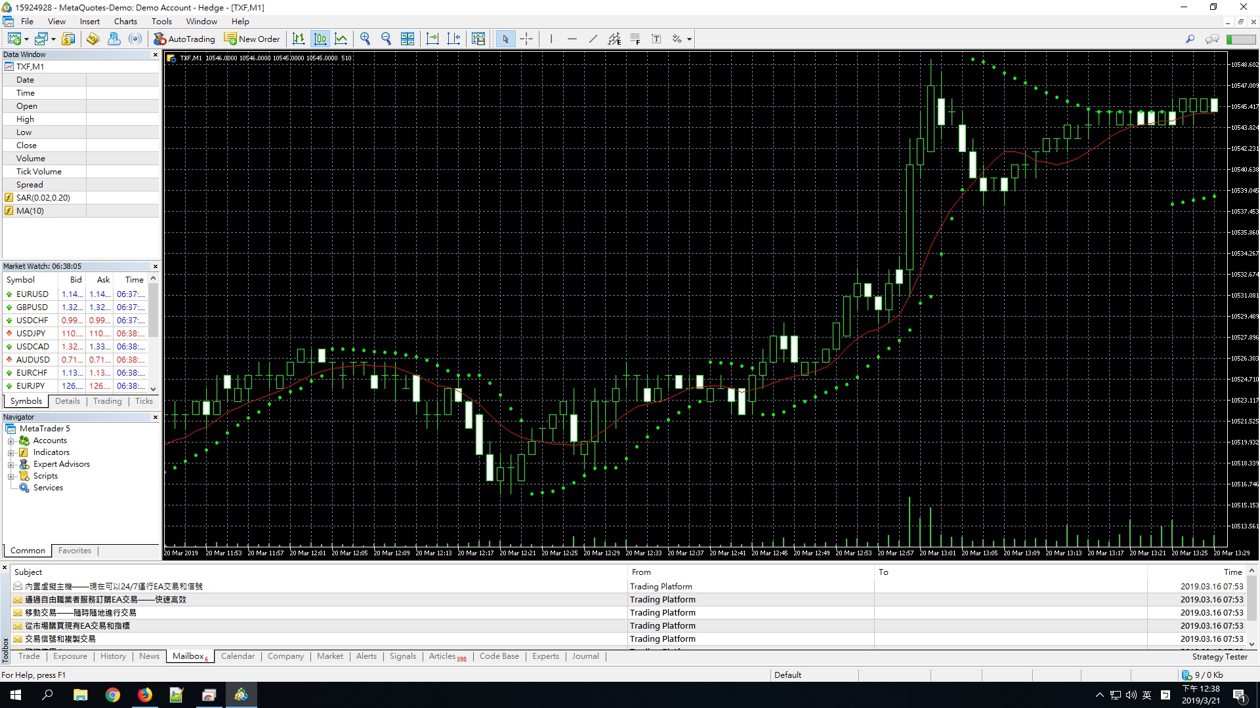The image size is (1260, 708).
Task: Select the equidistant channel tool
Action: point(614,39)
